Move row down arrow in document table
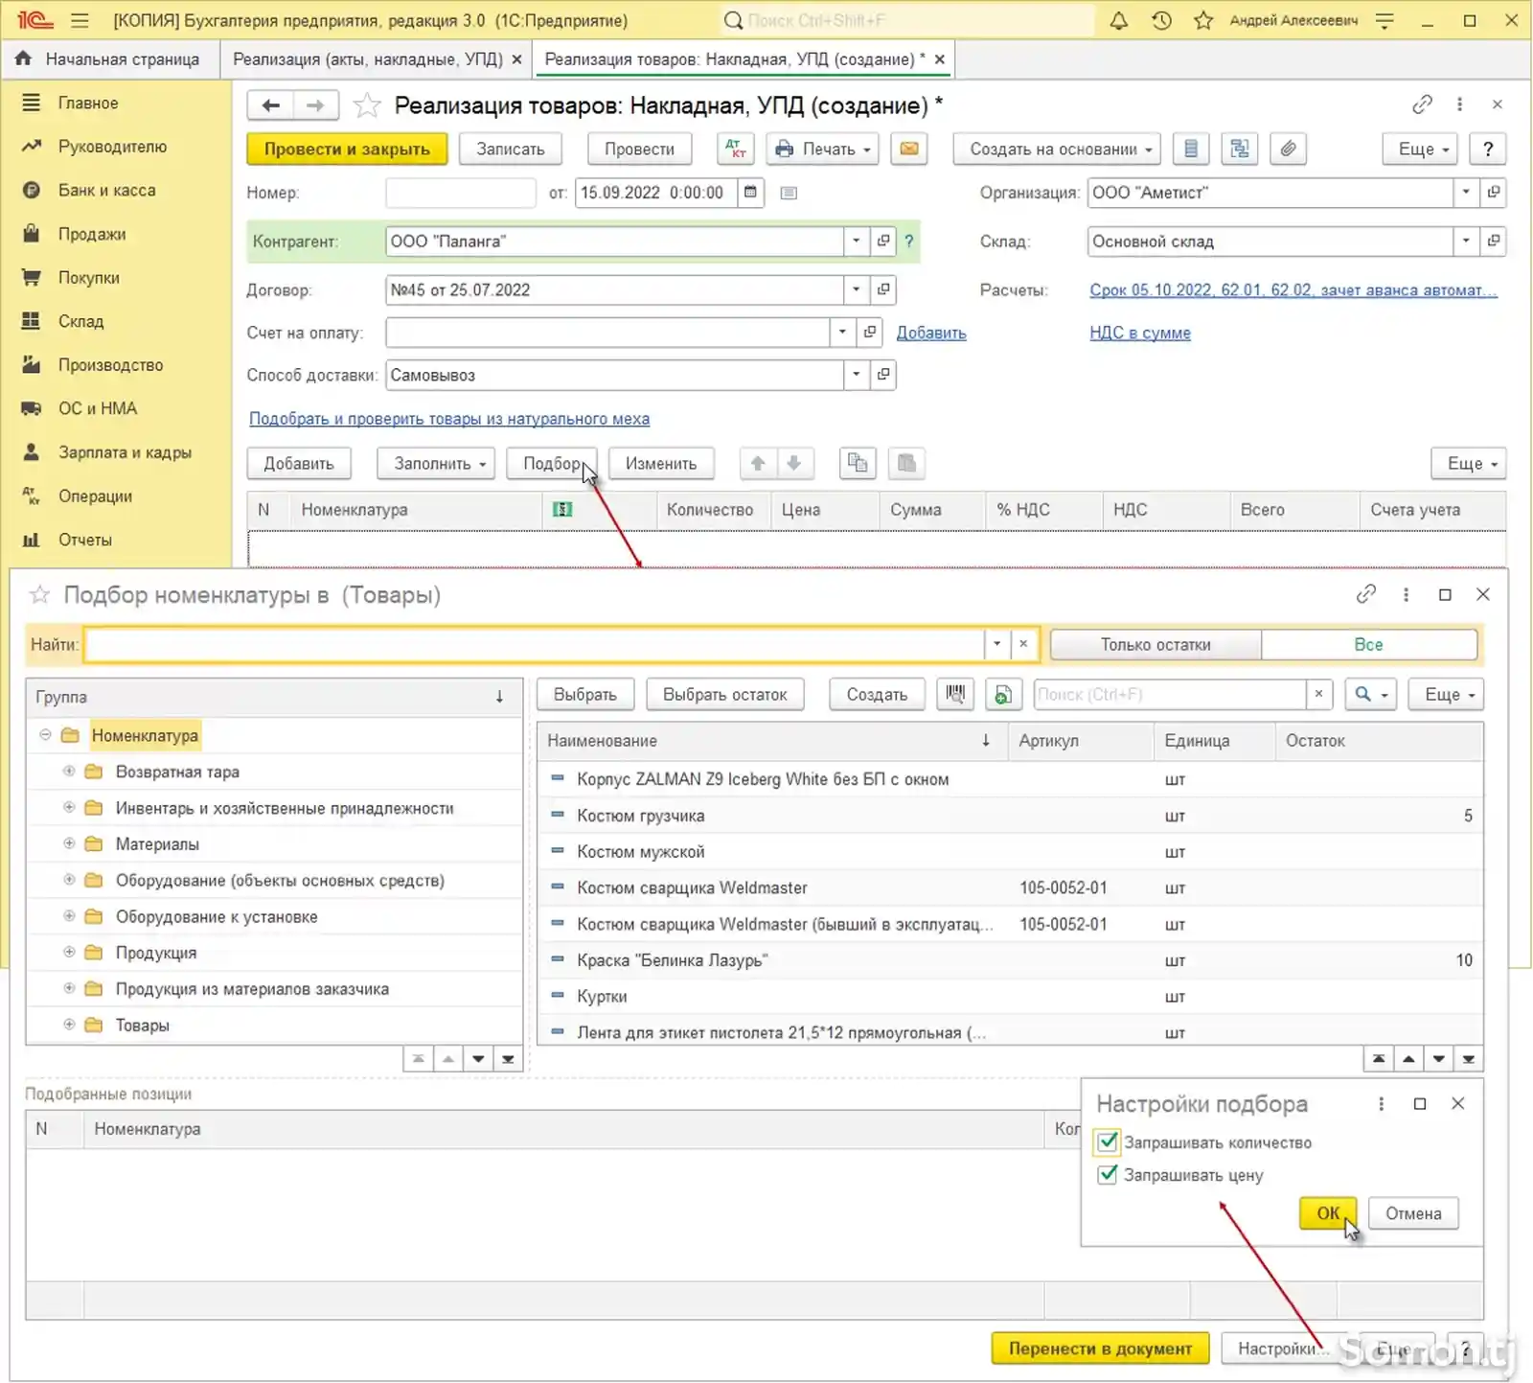The width and height of the screenshot is (1533, 1383). pyautogui.click(x=793, y=464)
